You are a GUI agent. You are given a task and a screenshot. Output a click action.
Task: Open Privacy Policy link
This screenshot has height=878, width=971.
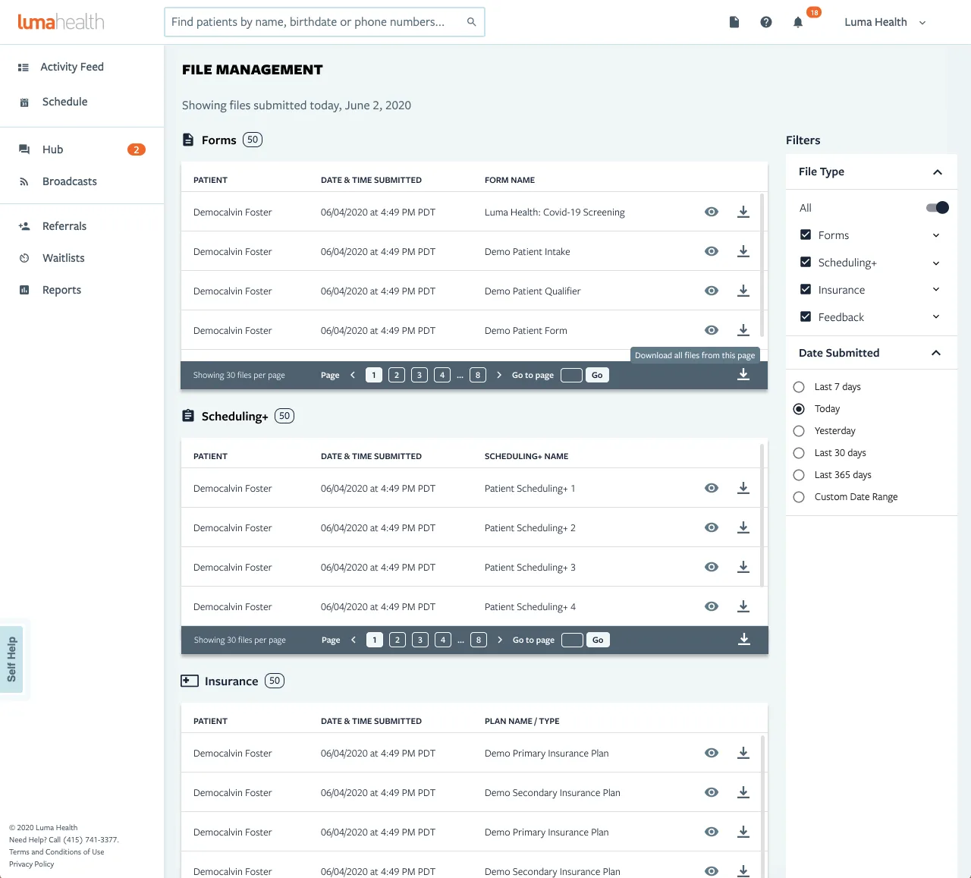pyautogui.click(x=32, y=864)
